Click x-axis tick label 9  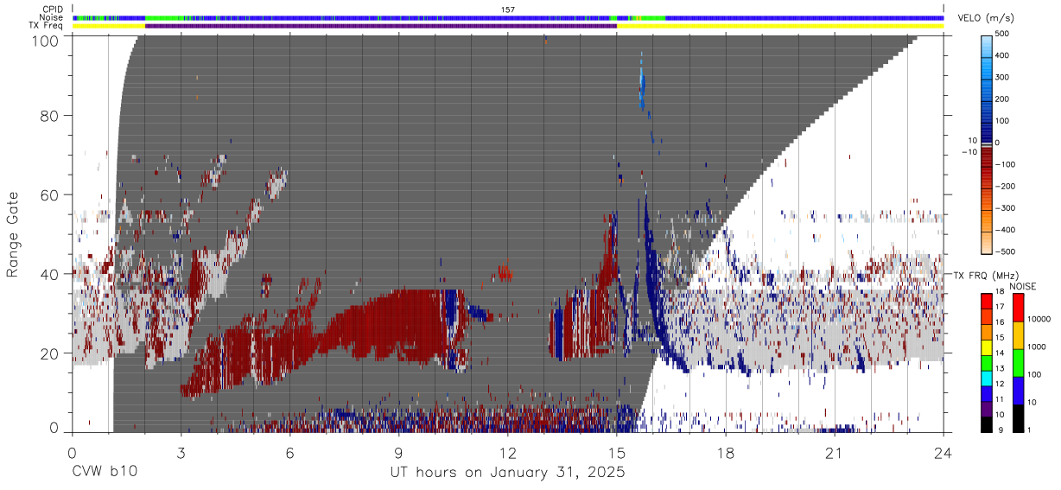pyautogui.click(x=398, y=452)
